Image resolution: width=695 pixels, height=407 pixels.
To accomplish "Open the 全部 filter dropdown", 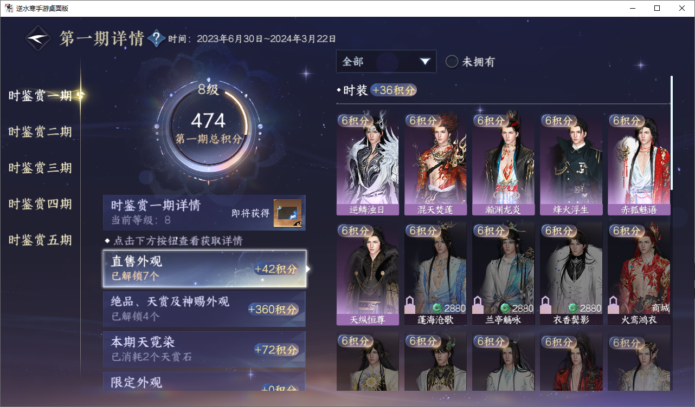I will click(x=386, y=61).
